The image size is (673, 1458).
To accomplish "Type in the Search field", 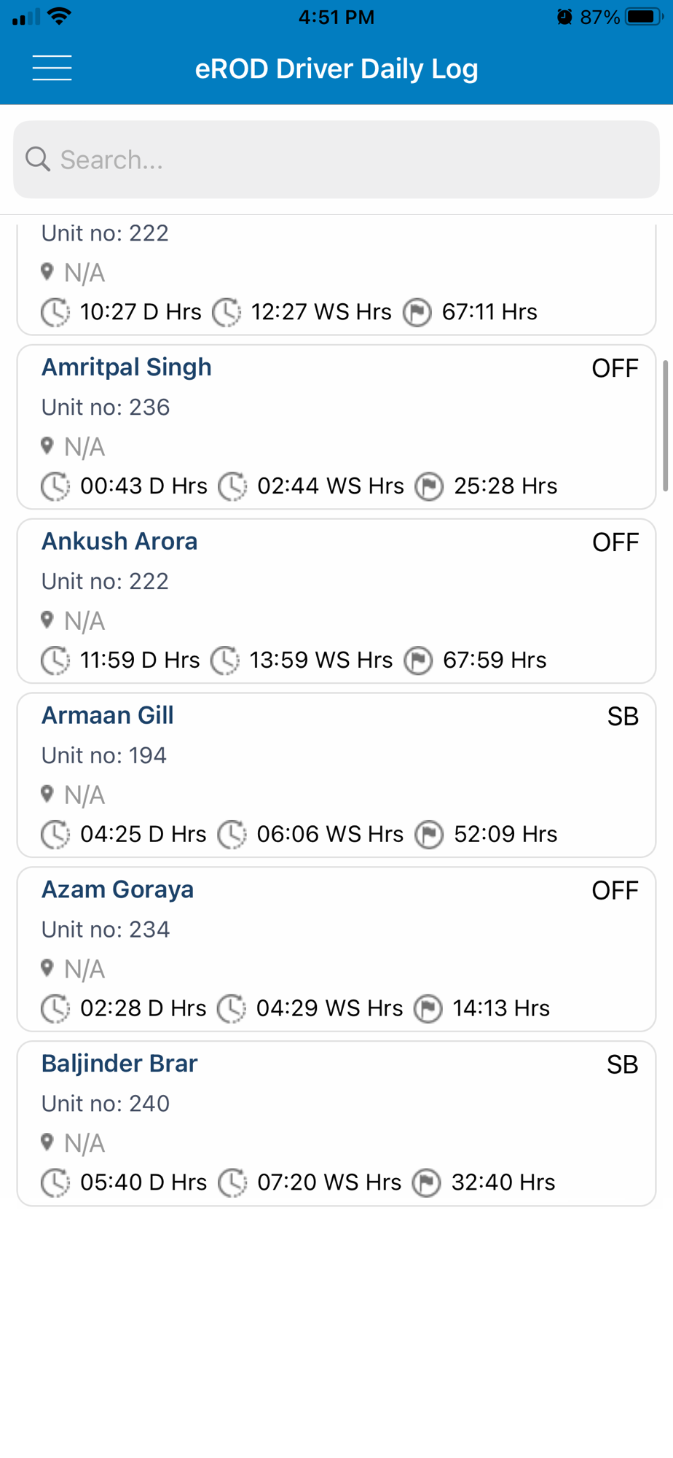I will pyautogui.click(x=350, y=159).
